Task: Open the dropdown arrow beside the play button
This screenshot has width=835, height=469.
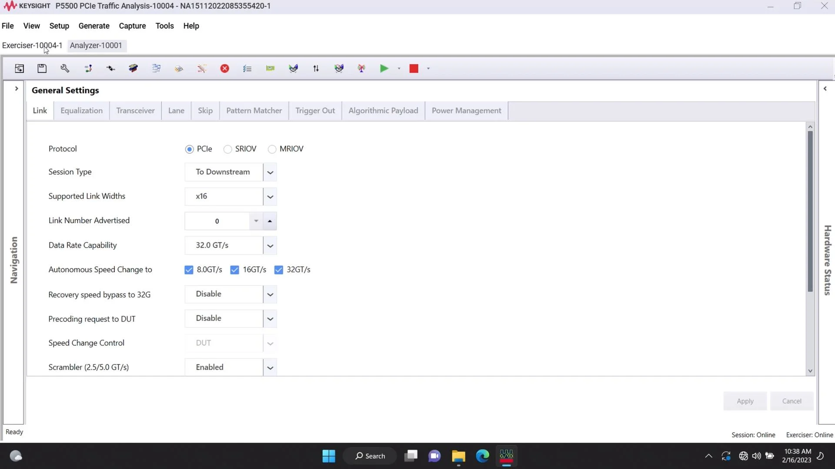Action: (x=399, y=69)
